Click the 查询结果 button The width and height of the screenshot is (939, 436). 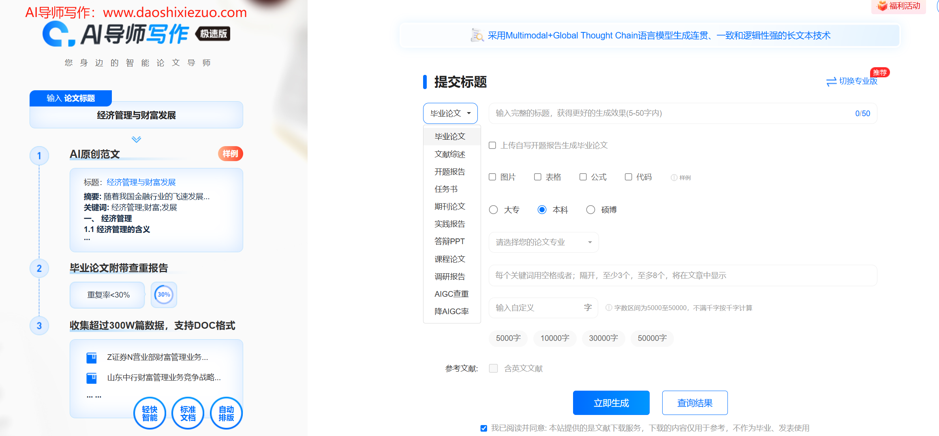(x=695, y=403)
